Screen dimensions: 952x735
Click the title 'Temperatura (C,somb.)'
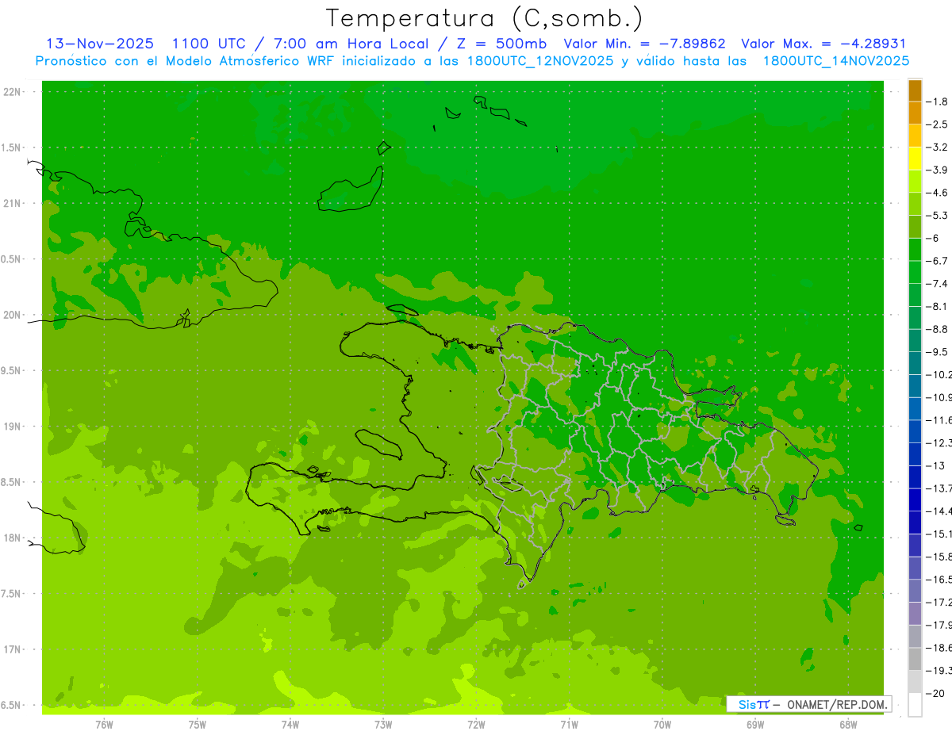click(x=485, y=17)
